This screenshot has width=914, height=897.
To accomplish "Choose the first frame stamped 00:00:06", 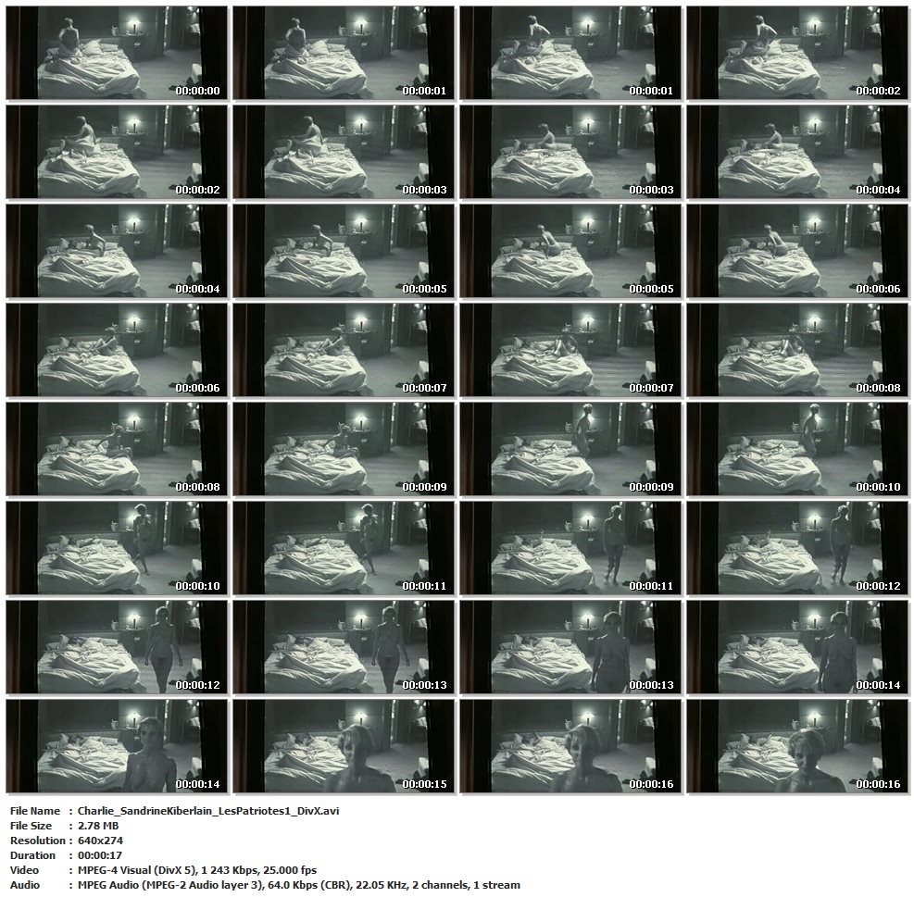I will [797, 251].
